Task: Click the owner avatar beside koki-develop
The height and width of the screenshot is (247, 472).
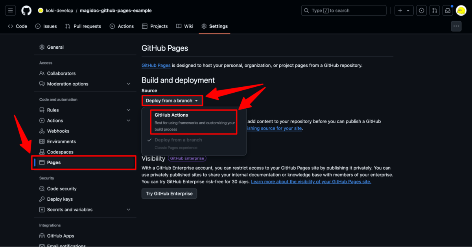Action: (41, 11)
